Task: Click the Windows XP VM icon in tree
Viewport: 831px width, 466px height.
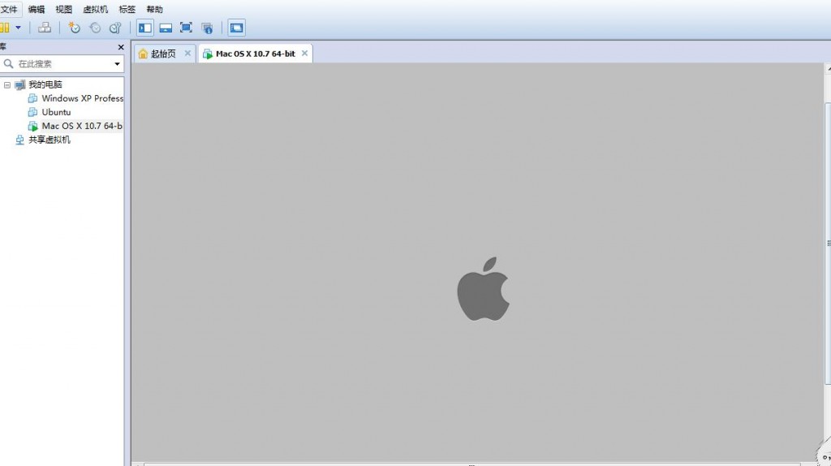Action: (x=32, y=98)
